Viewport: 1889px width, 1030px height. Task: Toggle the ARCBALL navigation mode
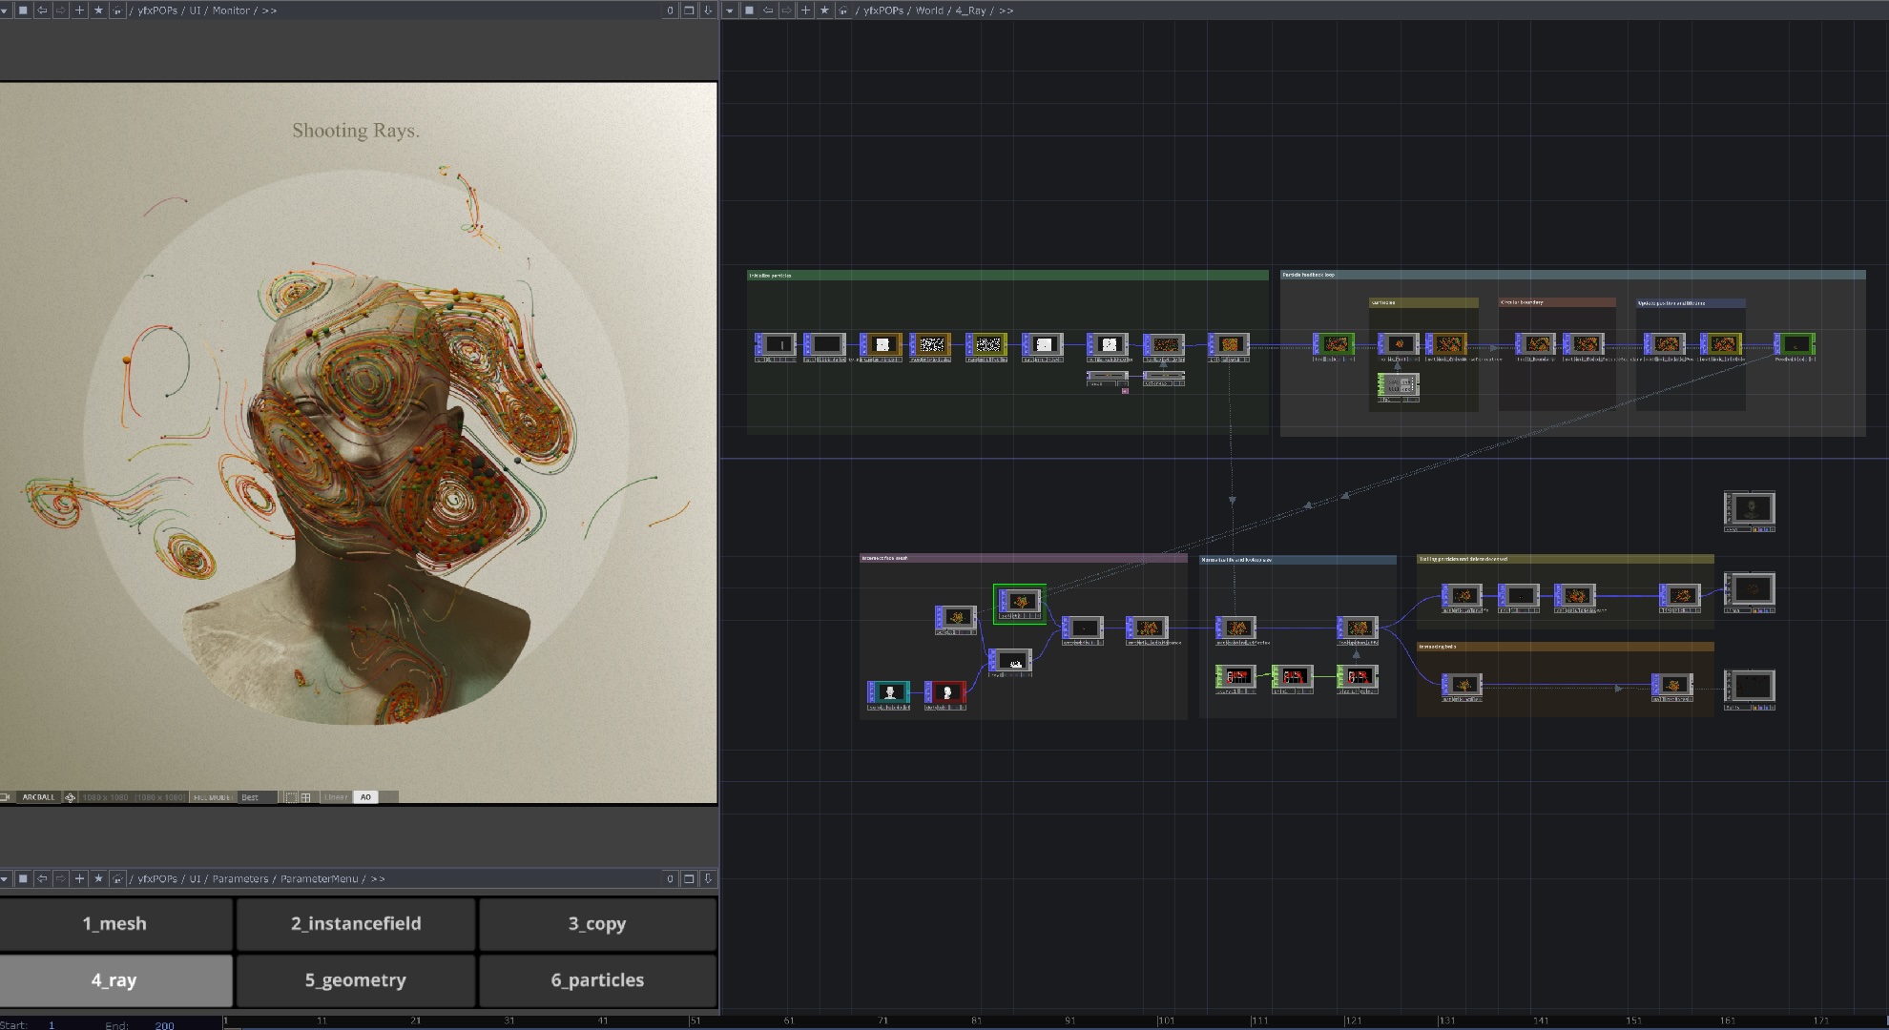(39, 797)
